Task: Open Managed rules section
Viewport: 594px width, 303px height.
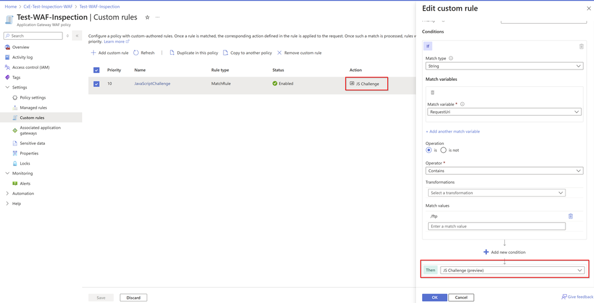Action: [33, 108]
